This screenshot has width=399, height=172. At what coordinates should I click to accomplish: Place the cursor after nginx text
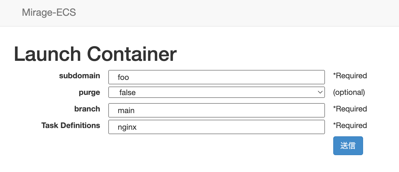[x=137, y=127]
